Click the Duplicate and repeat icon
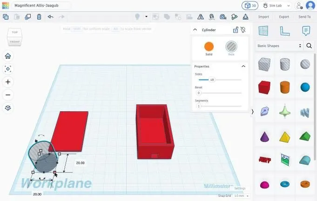 (x=28, y=17)
